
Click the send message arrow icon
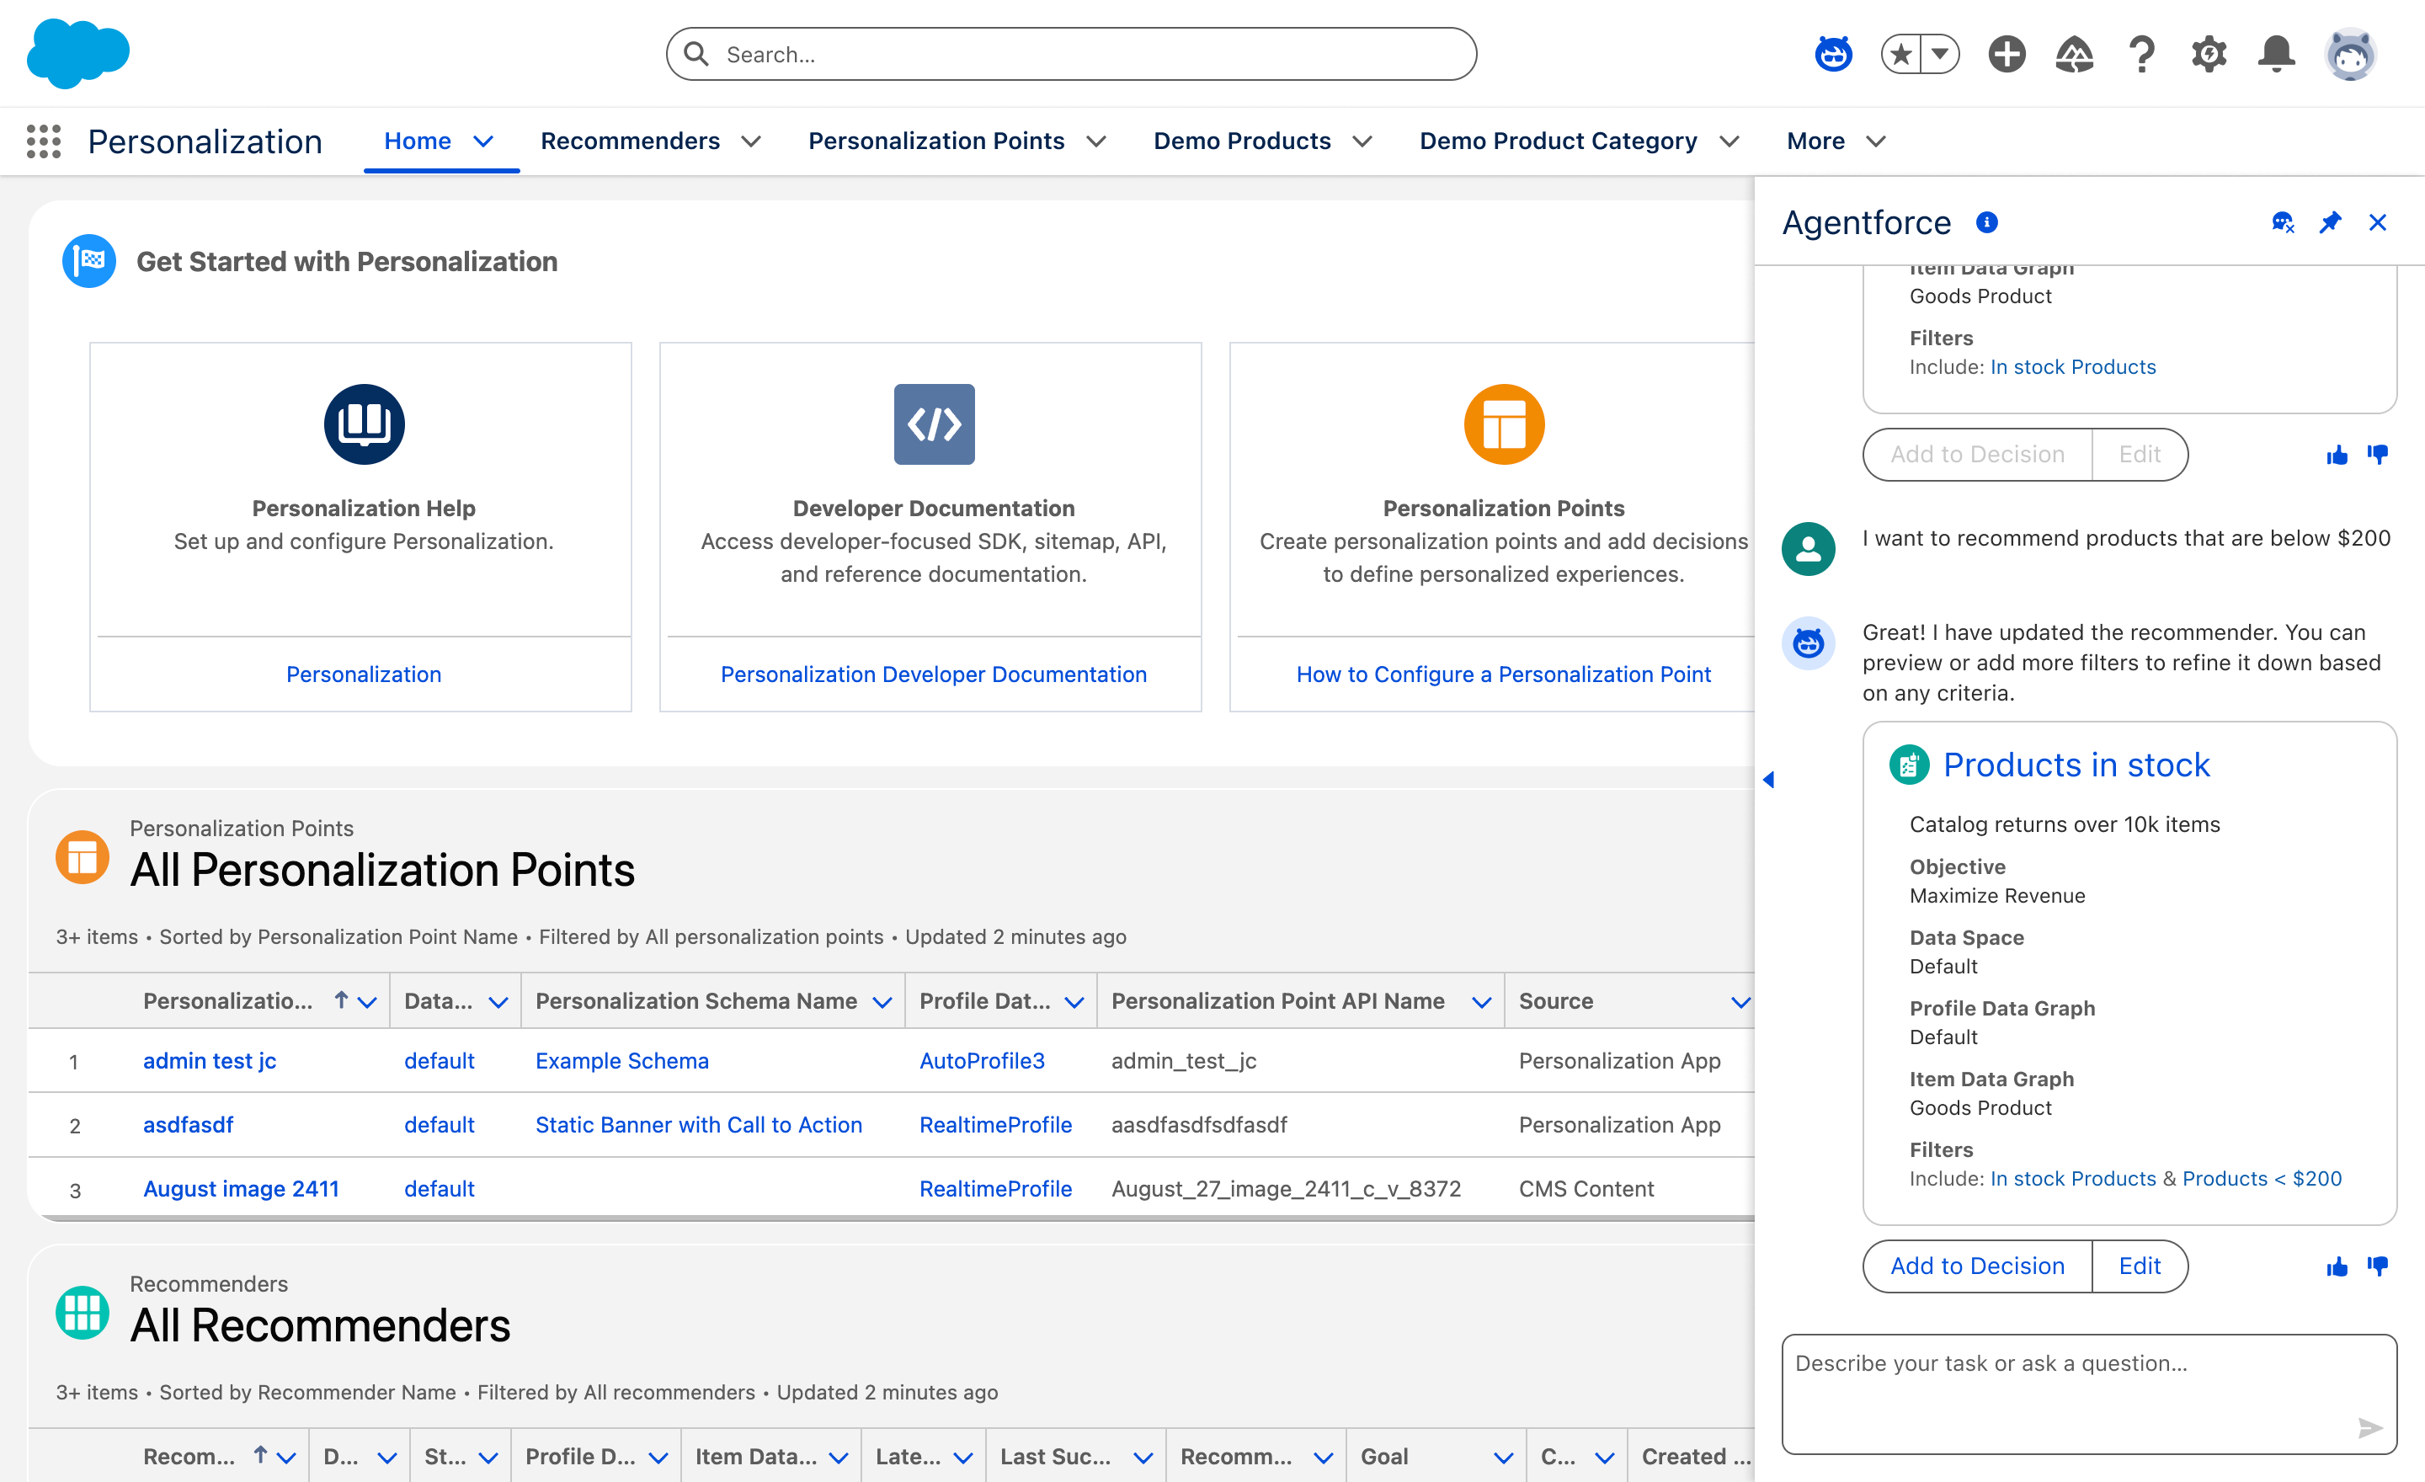pyautogui.click(x=2370, y=1427)
